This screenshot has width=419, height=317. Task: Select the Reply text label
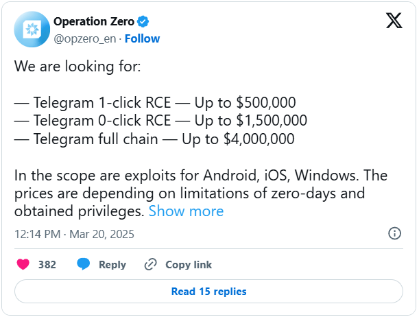pyautogui.click(x=112, y=265)
